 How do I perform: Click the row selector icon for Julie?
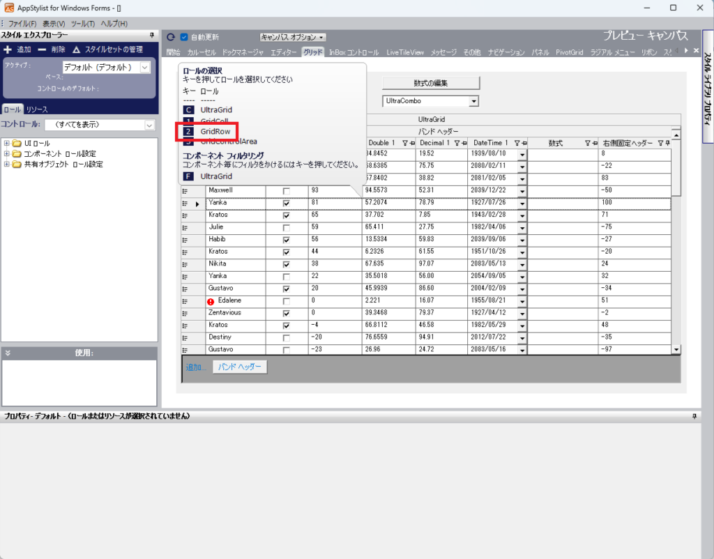(185, 228)
